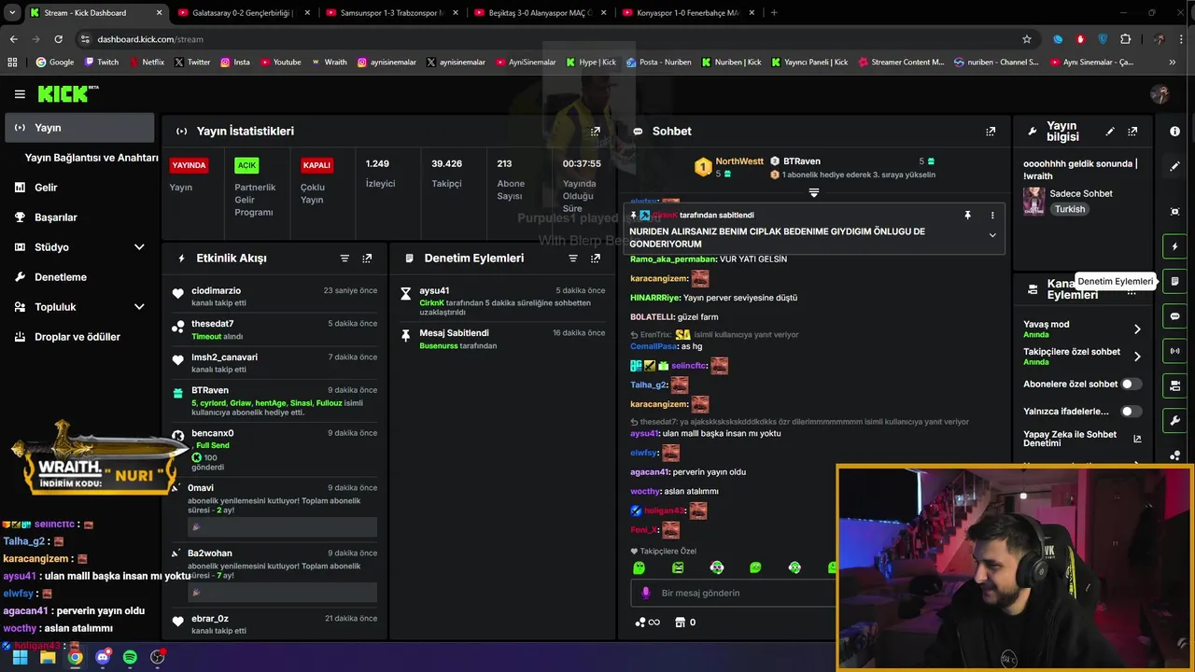1195x672 pixels.
Task: Open the Yayıncı Paneli | Kick bookmark
Action: (809, 63)
